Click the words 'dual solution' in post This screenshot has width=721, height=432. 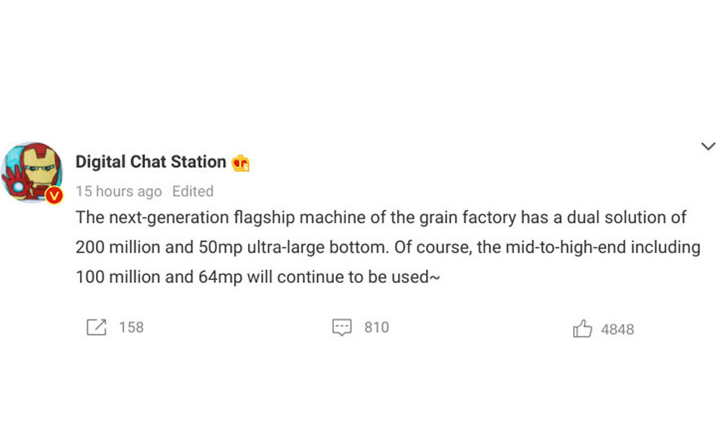607,217
